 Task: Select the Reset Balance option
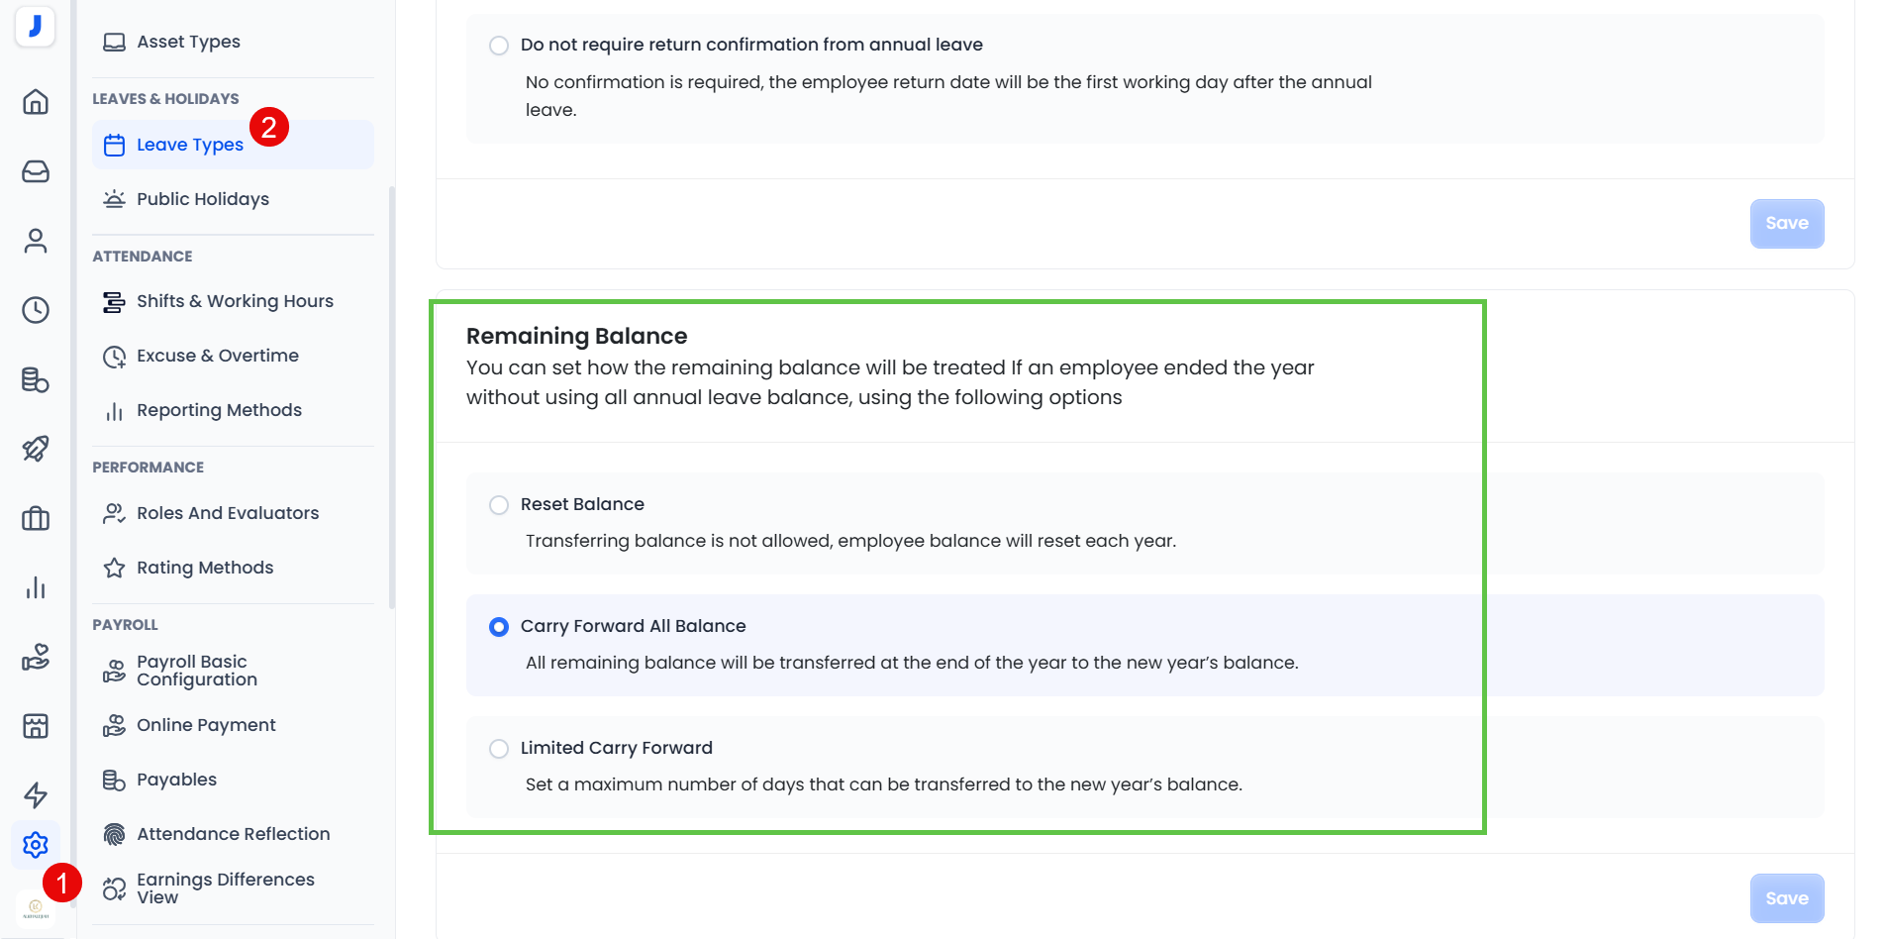(x=499, y=505)
